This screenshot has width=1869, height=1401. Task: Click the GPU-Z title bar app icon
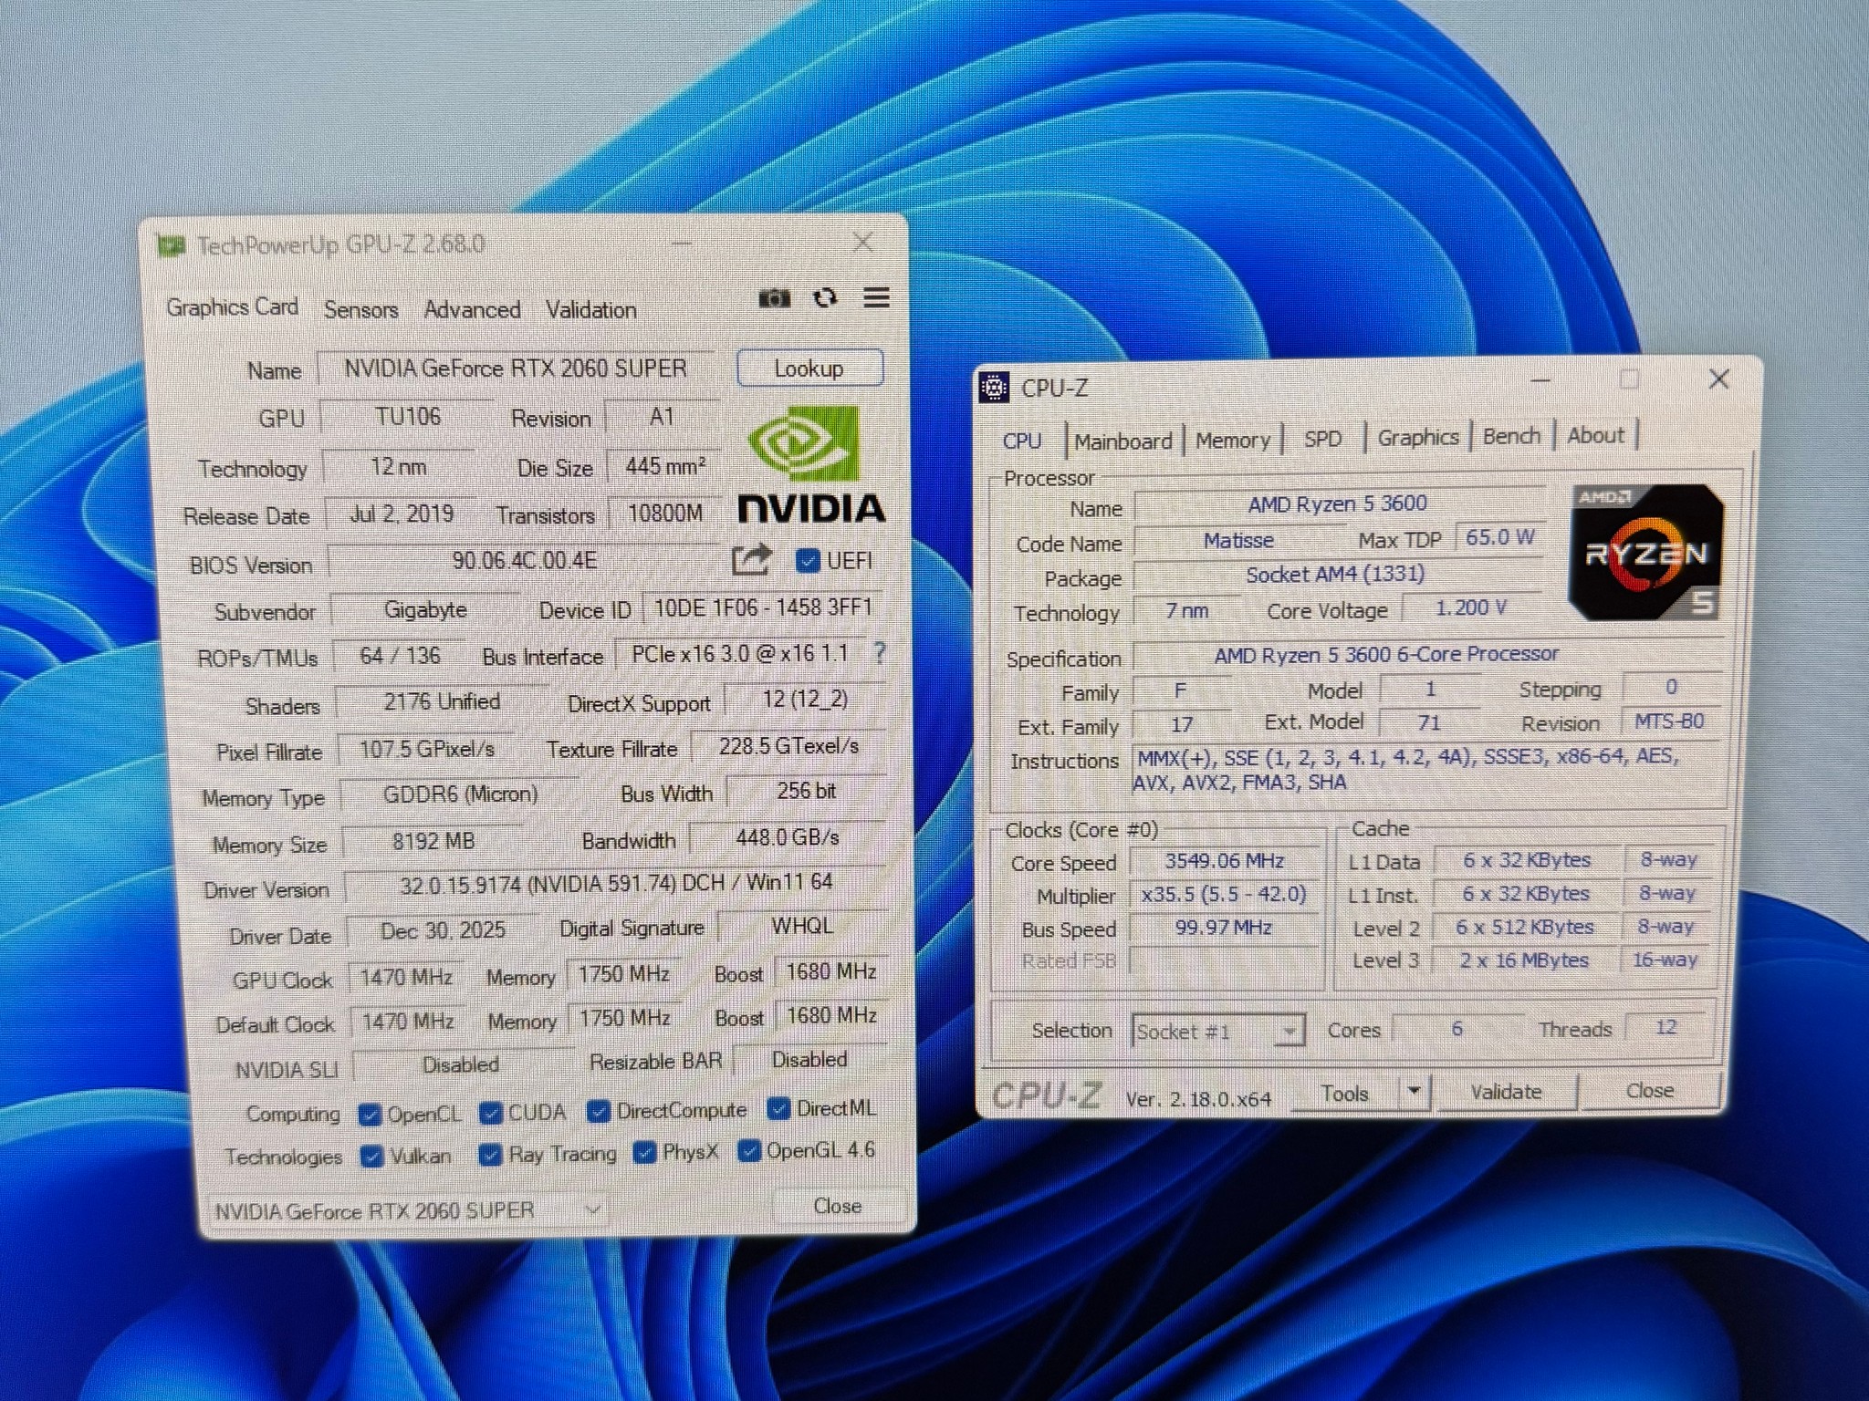pos(170,245)
